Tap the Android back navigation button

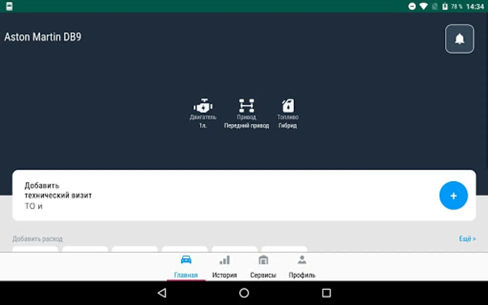(162, 293)
